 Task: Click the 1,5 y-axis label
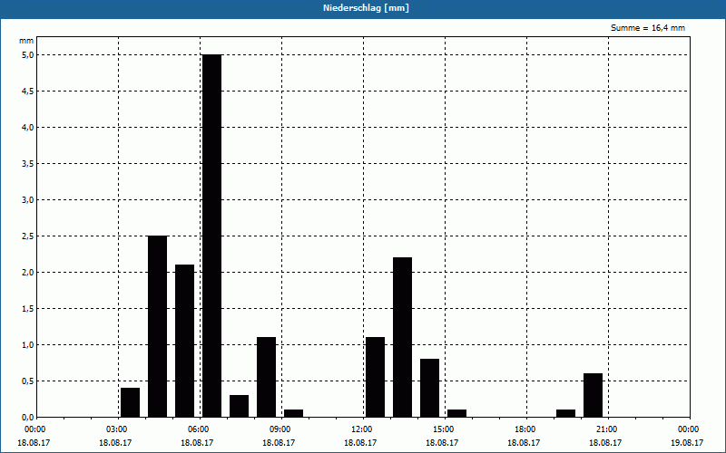(x=28, y=308)
